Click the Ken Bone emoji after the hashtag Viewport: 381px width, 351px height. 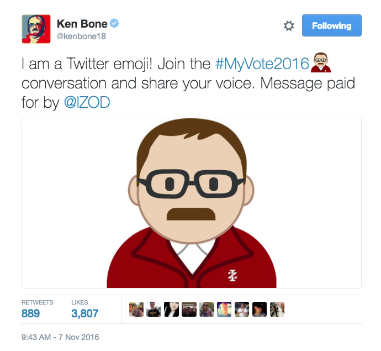tap(321, 62)
